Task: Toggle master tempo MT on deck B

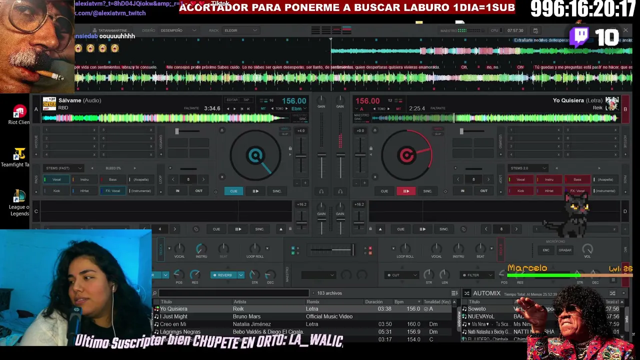Action: (x=398, y=108)
